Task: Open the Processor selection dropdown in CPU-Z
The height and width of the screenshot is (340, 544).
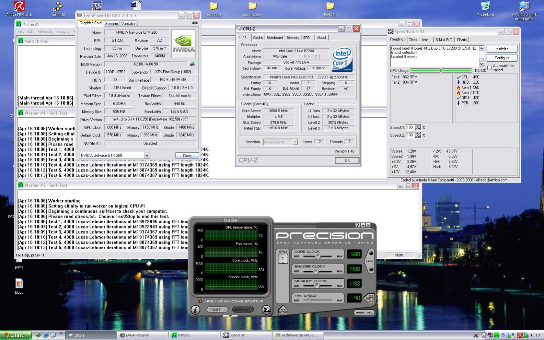Action: [x=295, y=142]
